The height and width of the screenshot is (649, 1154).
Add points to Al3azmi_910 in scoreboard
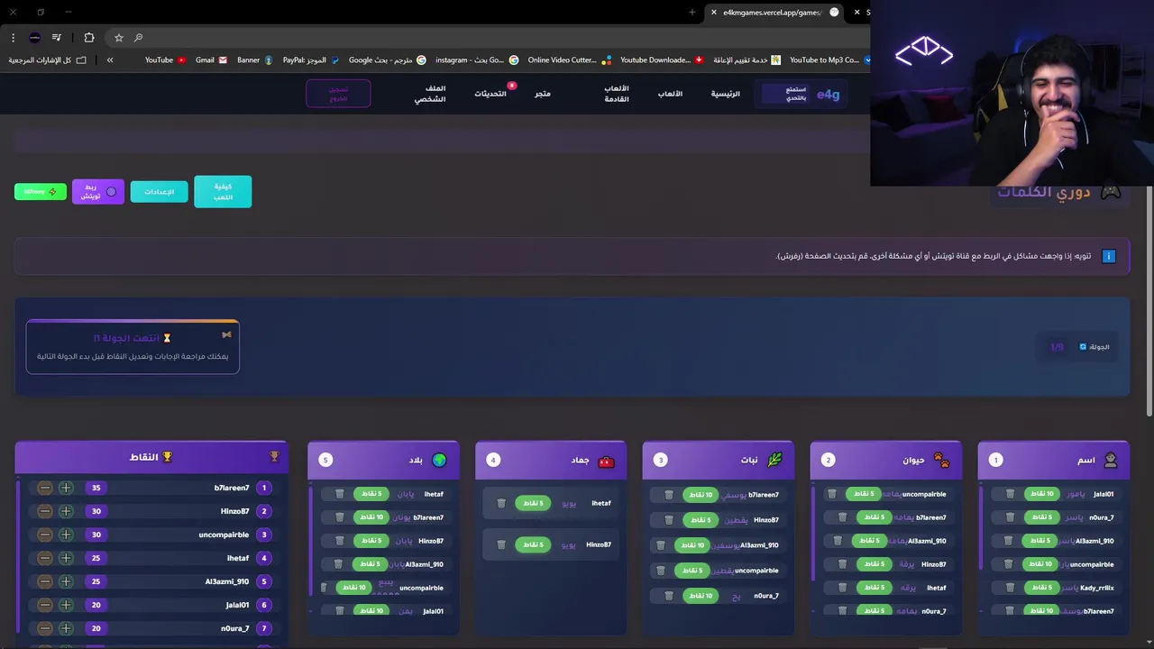click(x=66, y=581)
